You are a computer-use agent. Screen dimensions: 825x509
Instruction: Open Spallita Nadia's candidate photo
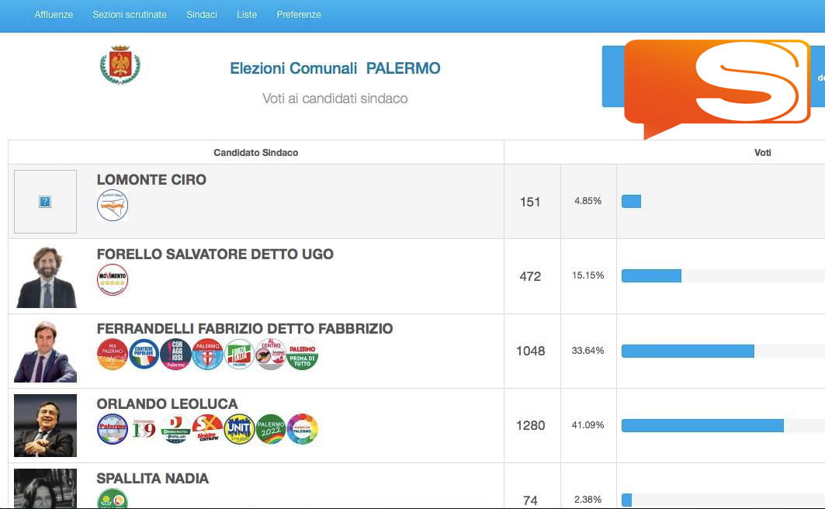point(45,489)
